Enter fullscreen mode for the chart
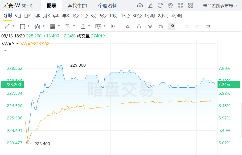 click(x=181, y=6)
